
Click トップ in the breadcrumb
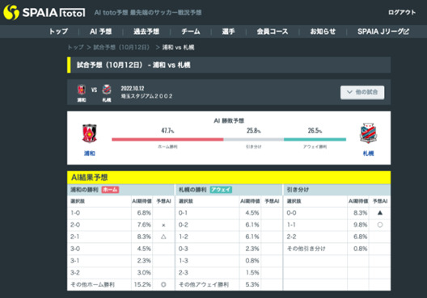click(75, 48)
